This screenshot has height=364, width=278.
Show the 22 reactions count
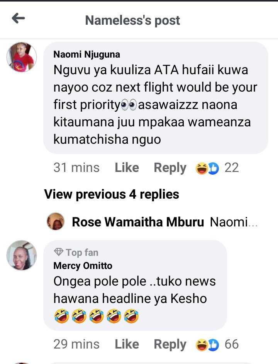232,168
